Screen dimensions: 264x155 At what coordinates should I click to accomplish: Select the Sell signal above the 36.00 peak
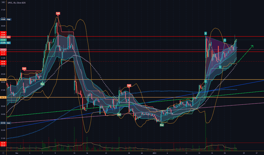click(58, 14)
